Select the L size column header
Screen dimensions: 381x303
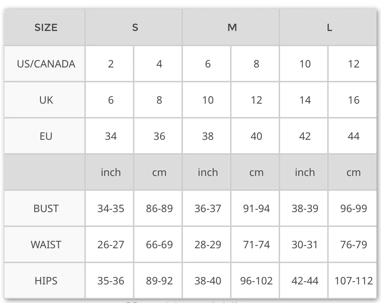tap(329, 28)
